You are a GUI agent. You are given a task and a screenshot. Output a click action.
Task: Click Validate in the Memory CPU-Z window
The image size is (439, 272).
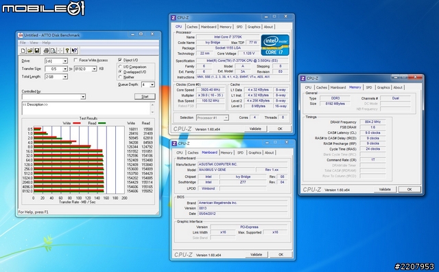(x=385, y=190)
